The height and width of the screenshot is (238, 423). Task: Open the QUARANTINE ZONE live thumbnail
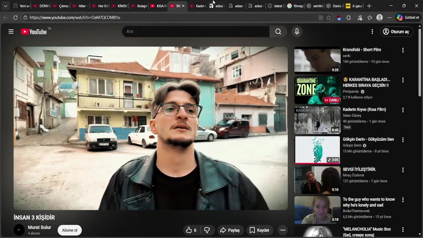[317, 90]
